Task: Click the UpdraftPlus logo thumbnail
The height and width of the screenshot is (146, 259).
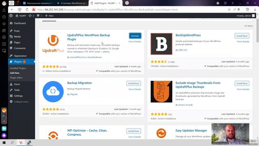Action: pyautogui.click(x=53, y=44)
